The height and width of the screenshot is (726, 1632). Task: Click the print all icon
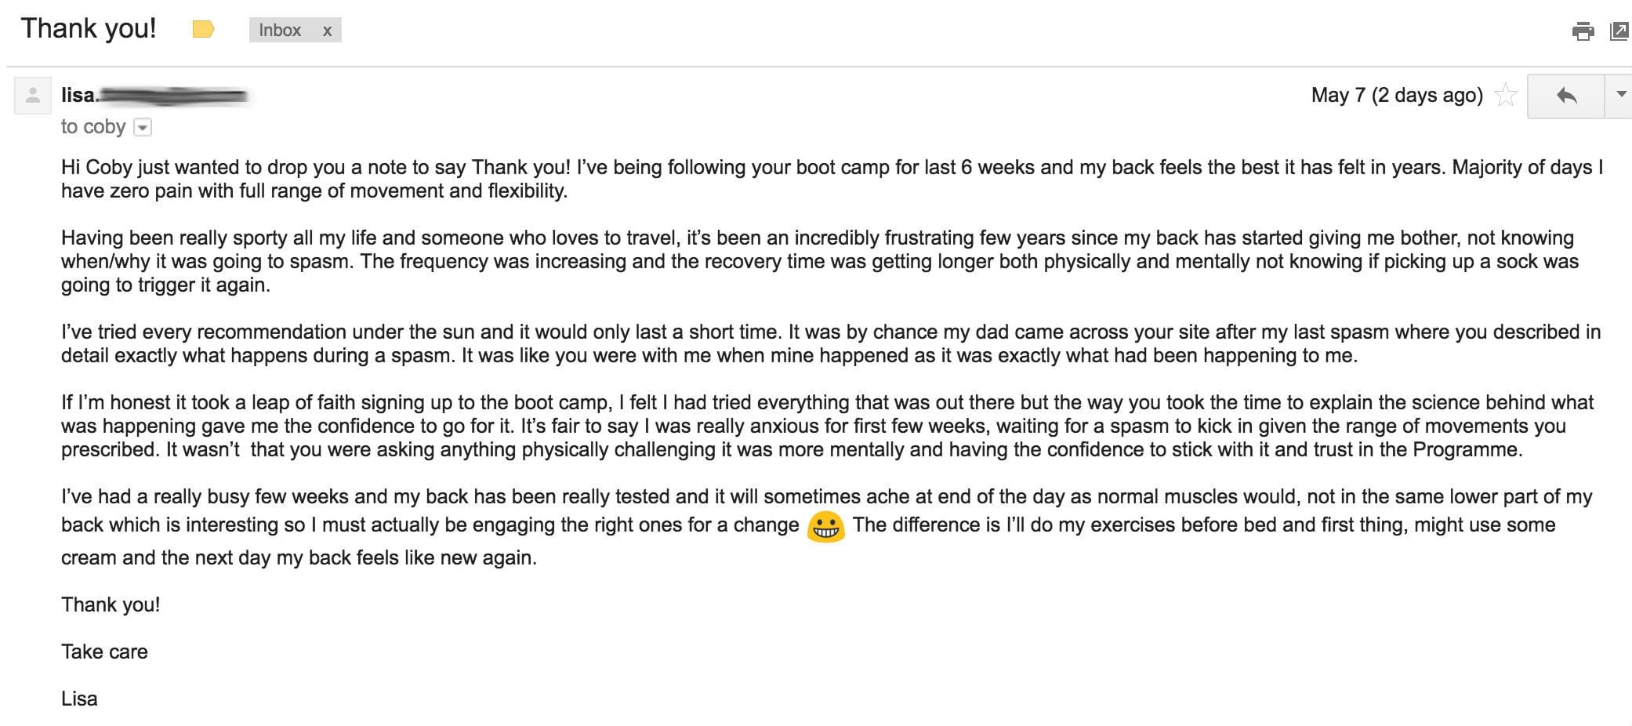click(1583, 31)
